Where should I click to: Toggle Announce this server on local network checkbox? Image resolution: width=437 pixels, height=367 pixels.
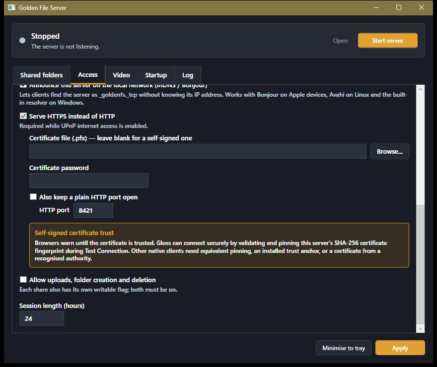point(23,86)
